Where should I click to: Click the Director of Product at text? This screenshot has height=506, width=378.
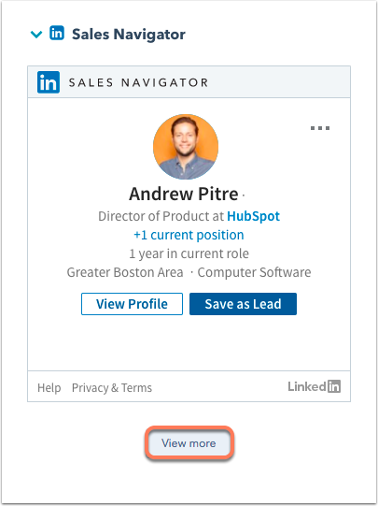(161, 216)
